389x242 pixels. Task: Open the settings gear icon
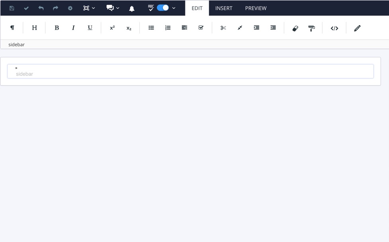click(70, 8)
